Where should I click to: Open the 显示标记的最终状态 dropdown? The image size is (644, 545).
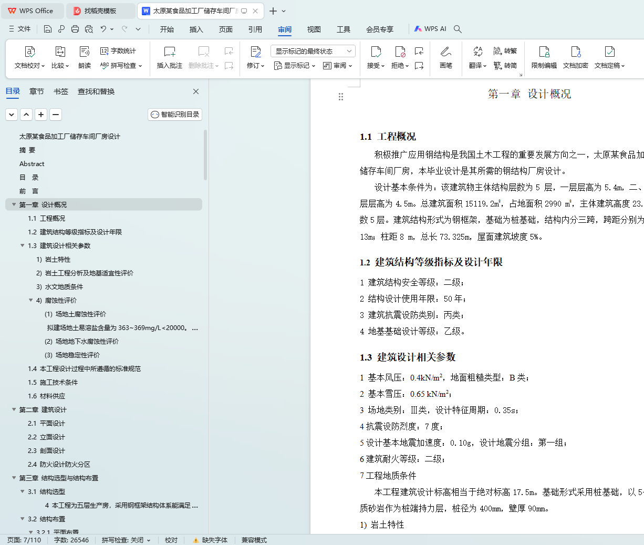click(x=313, y=51)
